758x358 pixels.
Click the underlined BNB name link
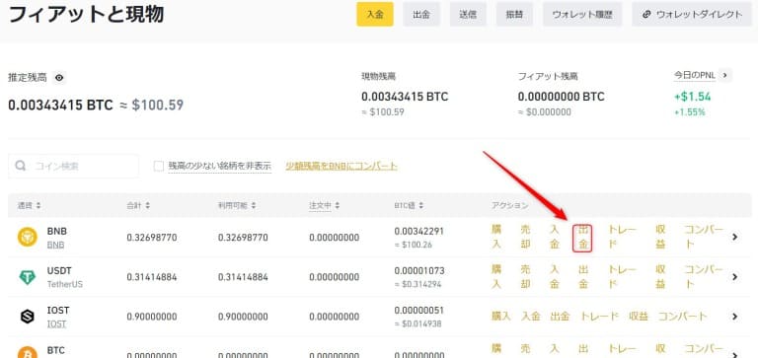tap(55, 245)
